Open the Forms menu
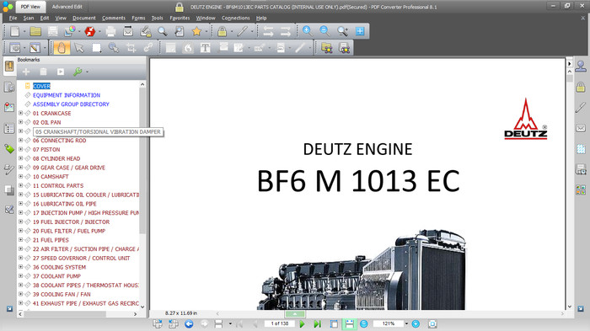Screen dimensions: 590x331 (138, 18)
